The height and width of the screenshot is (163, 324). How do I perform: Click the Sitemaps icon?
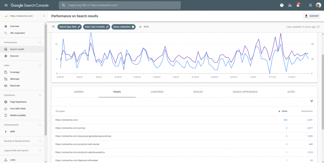click(6, 79)
